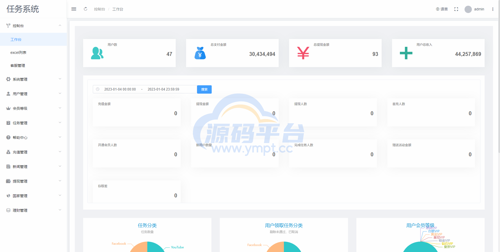The height and width of the screenshot is (252, 500).
Task: Click the 理财管理 database icon
Action: [8, 210]
